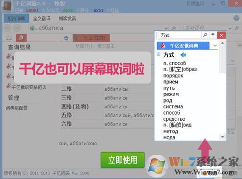The height and width of the screenshot is (179, 242).
Task: Click the translation порядок
Action: 173,76
